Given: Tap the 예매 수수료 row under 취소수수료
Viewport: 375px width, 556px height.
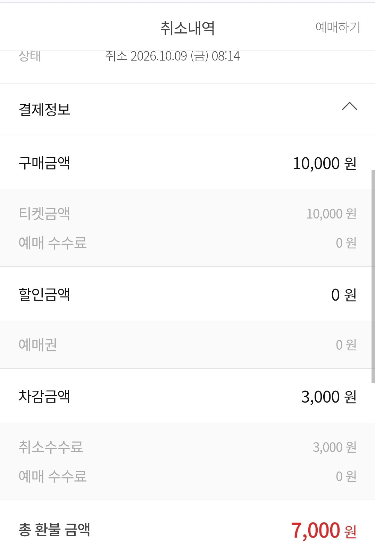Looking at the screenshot, I should click(x=187, y=476).
